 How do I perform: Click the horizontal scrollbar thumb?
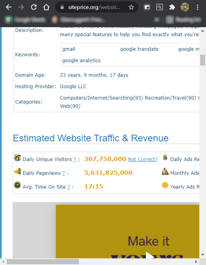coord(43,262)
